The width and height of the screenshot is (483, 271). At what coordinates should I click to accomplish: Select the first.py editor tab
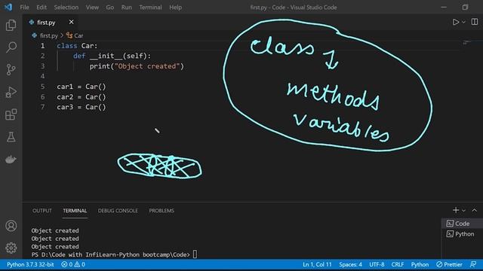point(51,22)
